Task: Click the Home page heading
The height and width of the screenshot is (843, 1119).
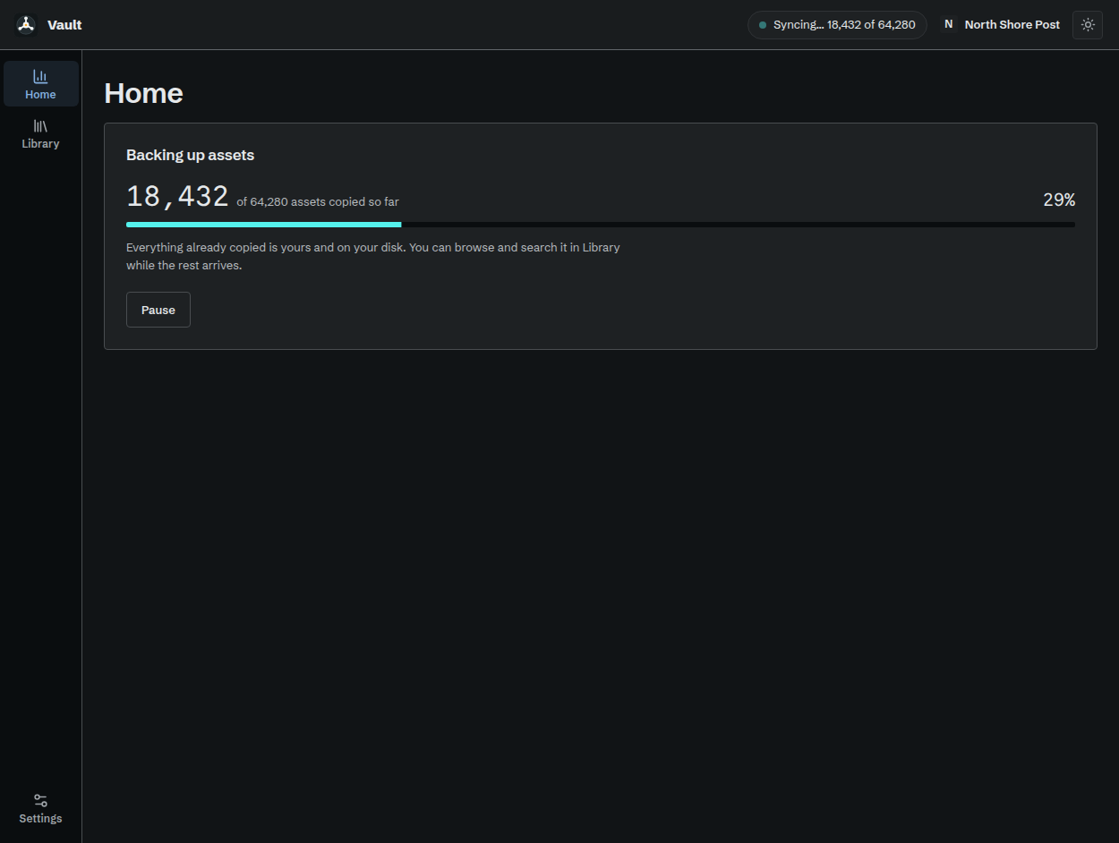Action: [143, 93]
